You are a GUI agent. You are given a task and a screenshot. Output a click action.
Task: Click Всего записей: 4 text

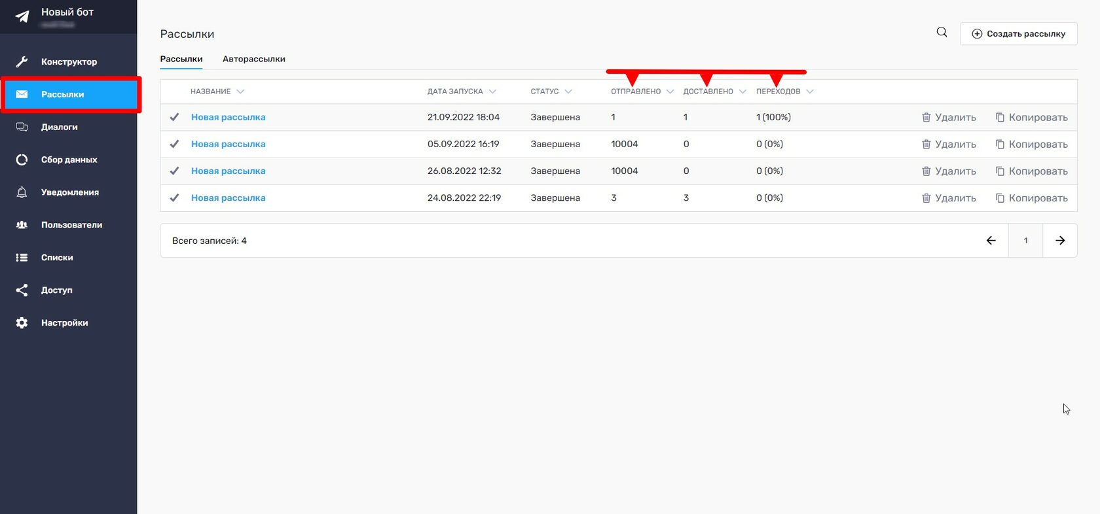pyautogui.click(x=210, y=241)
